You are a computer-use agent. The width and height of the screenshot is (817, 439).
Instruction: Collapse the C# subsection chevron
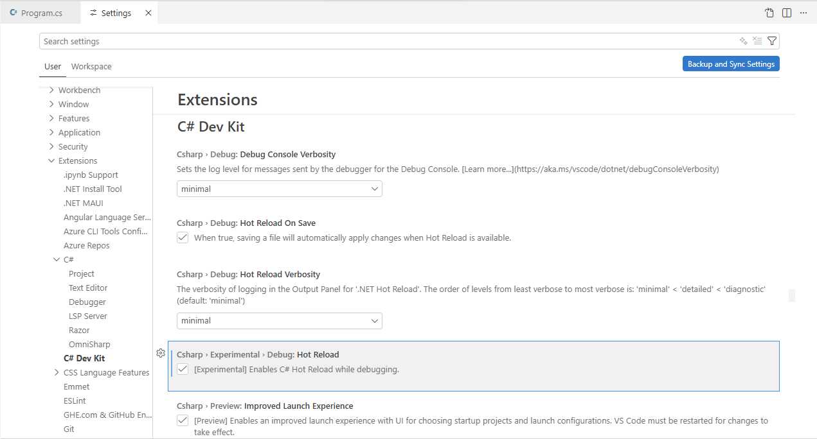[x=57, y=259]
